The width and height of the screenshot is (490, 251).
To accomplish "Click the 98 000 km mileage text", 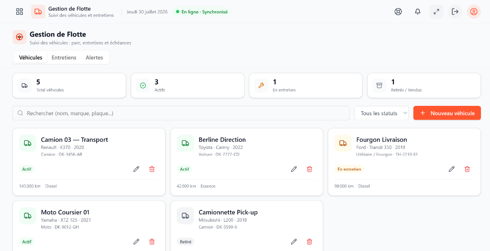I will (x=344, y=186).
